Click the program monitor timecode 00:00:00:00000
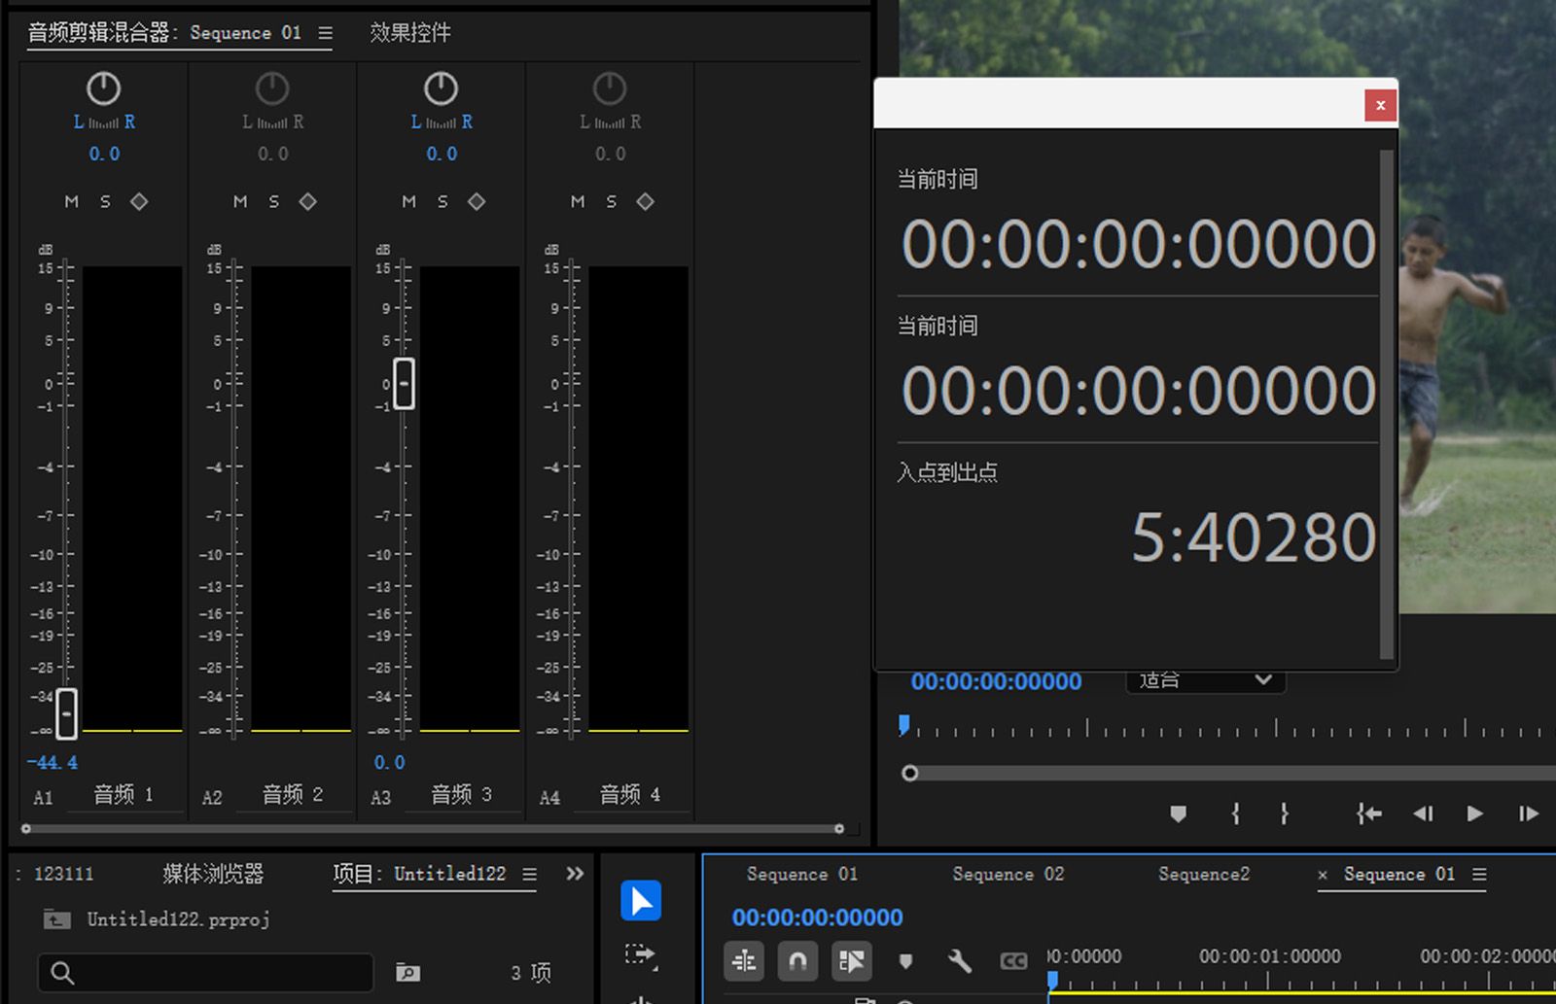This screenshot has width=1556, height=1004. pos(997,681)
